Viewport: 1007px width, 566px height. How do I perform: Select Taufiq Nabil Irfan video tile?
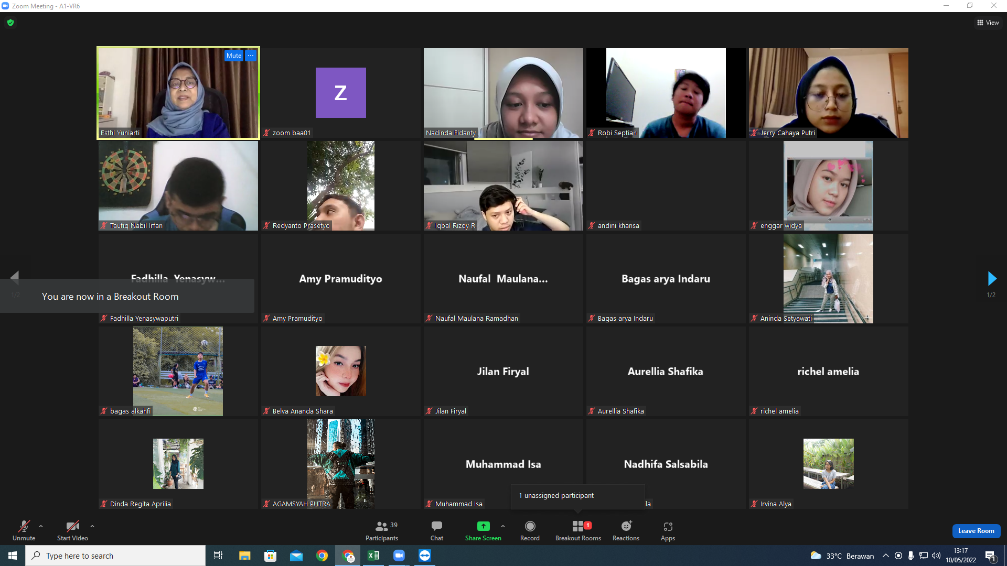pyautogui.click(x=178, y=186)
